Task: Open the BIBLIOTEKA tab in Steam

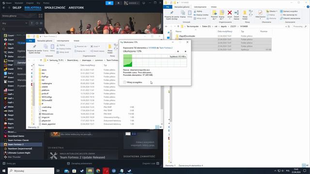Action: click(x=33, y=8)
